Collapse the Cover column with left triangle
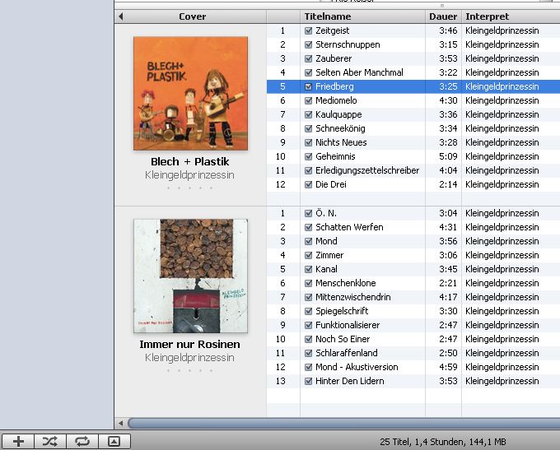The height and width of the screenshot is (450, 560). tap(121, 16)
